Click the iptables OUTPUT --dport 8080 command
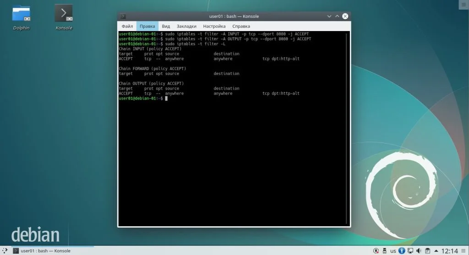 [x=238, y=39]
